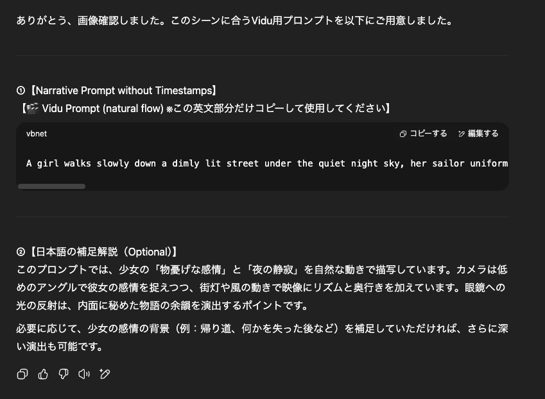Copy the code block using コピーする

tap(423, 133)
